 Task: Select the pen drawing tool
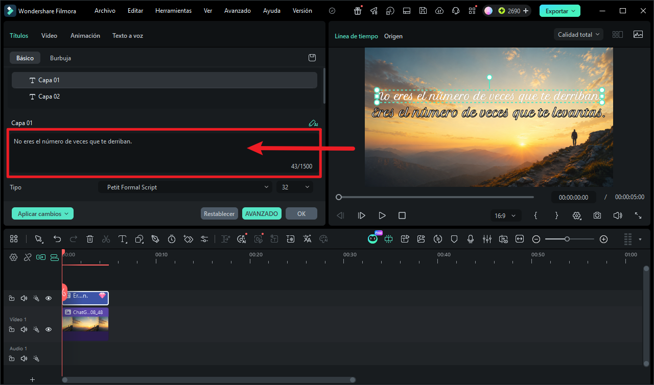(155, 239)
